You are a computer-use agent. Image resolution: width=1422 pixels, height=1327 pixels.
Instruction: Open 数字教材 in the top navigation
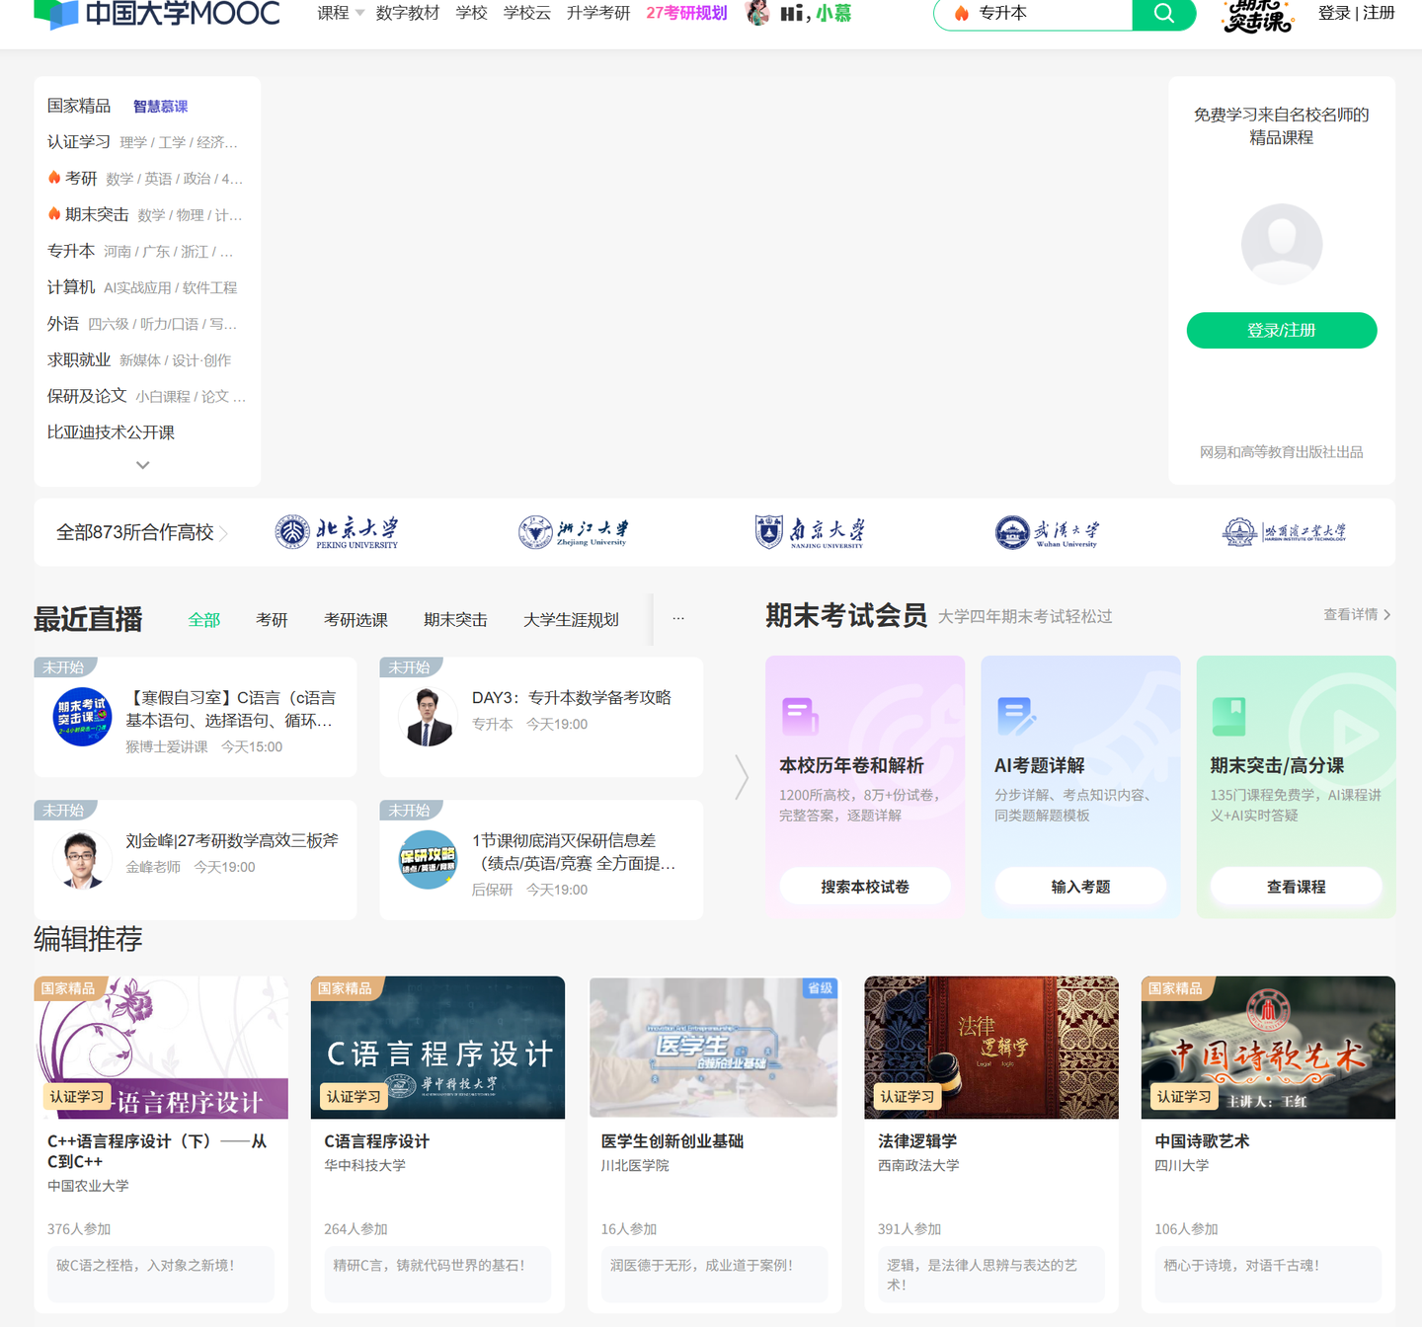(x=407, y=13)
